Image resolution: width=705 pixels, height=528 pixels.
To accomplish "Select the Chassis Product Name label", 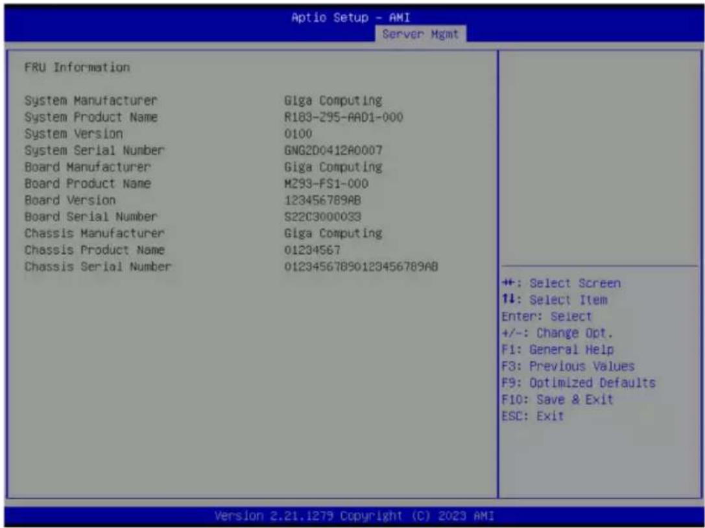I will coord(95,249).
